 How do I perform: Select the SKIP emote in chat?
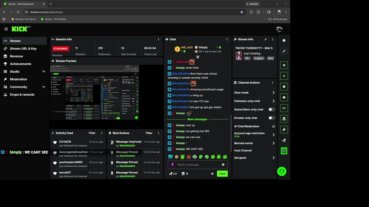pyautogui.click(x=170, y=157)
